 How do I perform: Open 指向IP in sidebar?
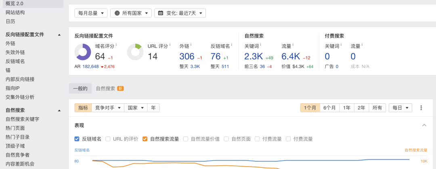(13, 88)
